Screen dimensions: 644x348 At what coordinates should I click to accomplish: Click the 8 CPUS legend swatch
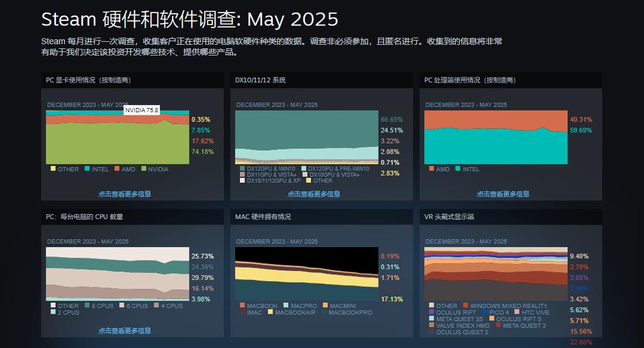pos(87,306)
